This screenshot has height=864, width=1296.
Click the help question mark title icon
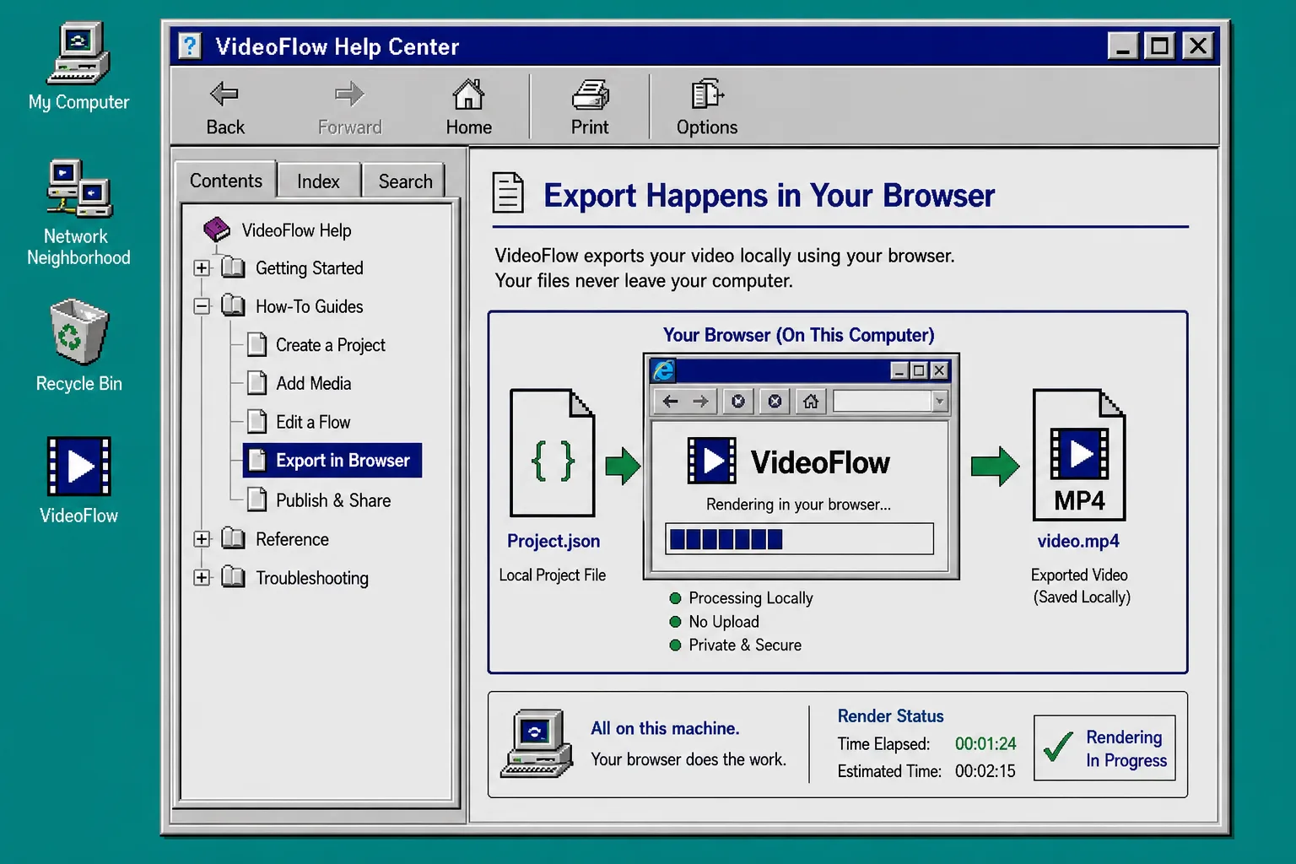pyautogui.click(x=191, y=46)
